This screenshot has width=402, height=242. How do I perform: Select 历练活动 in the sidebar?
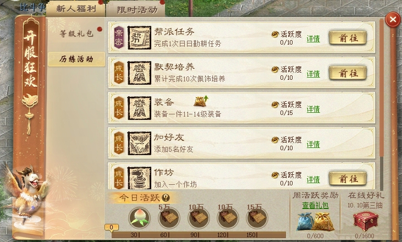point(76,59)
